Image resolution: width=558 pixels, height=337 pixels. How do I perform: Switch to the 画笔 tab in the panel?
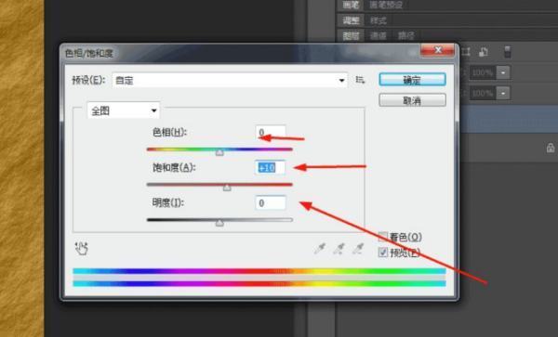click(x=351, y=5)
